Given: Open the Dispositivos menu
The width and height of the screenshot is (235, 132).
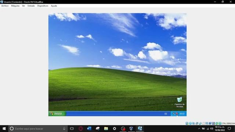Looking at the screenshot, I should pos(43,6).
